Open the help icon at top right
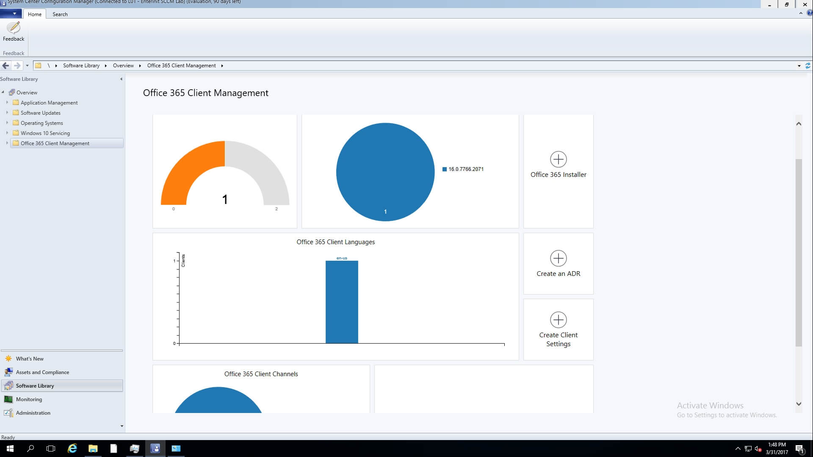Viewport: 813px width, 457px height. [x=810, y=13]
